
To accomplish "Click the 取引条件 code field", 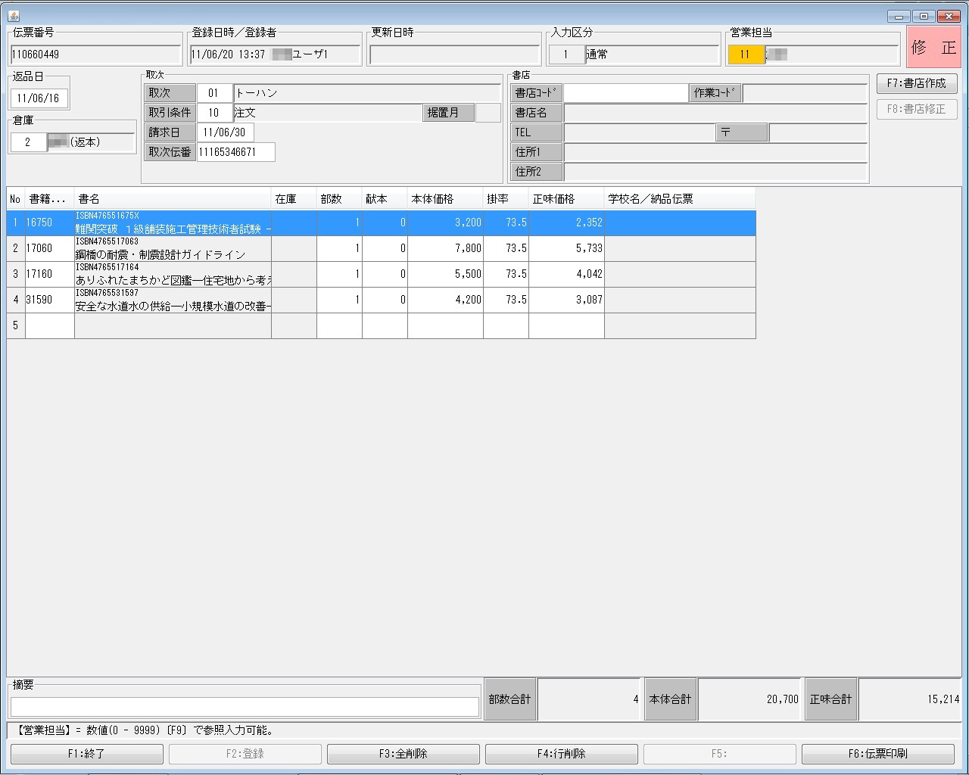I will pyautogui.click(x=214, y=113).
